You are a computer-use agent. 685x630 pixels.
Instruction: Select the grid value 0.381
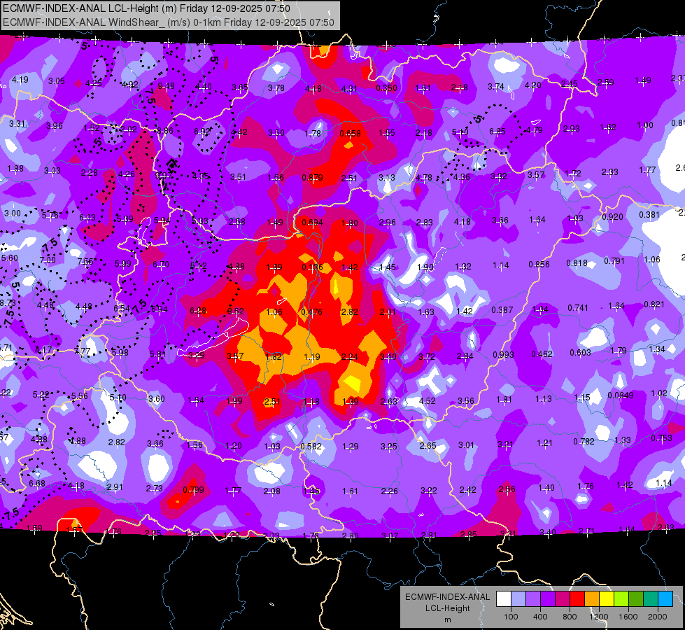click(x=649, y=215)
